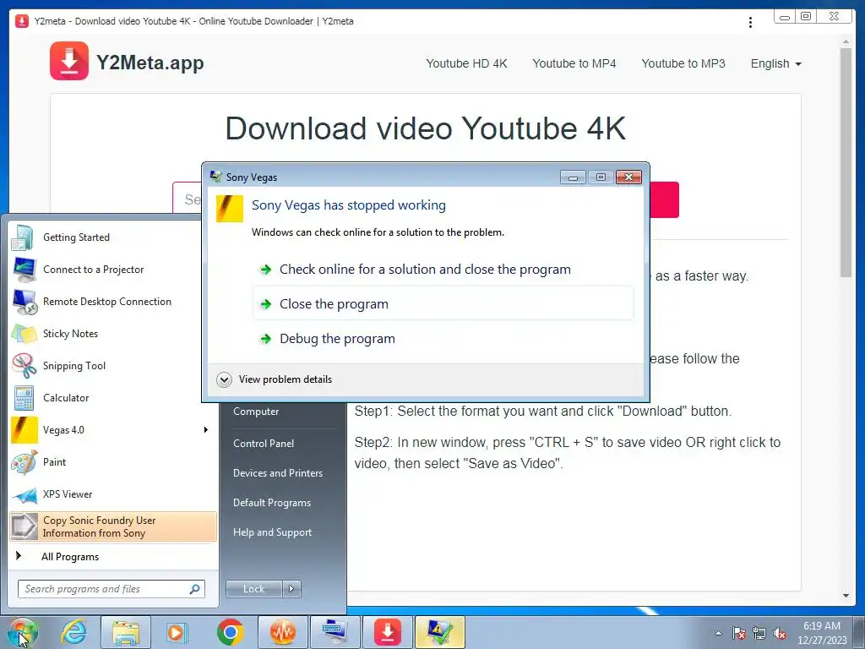Switch to Sony Vegas error taskbar item
The height and width of the screenshot is (649, 865).
click(439, 632)
